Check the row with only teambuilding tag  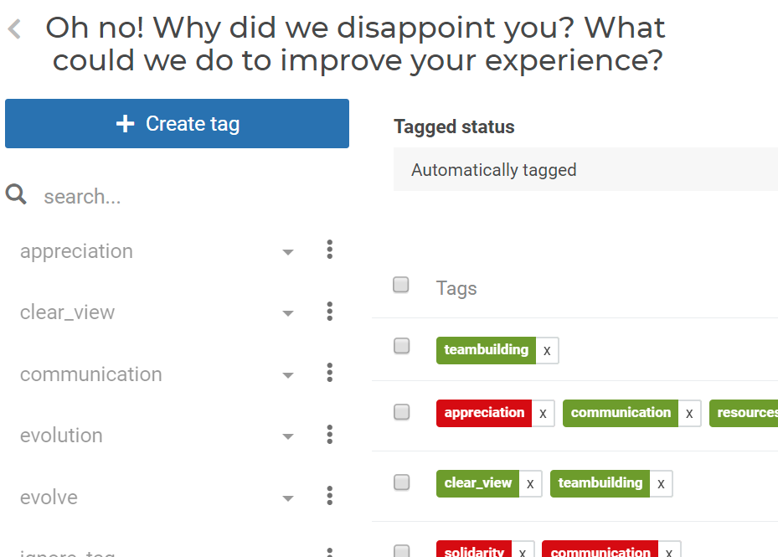401,346
